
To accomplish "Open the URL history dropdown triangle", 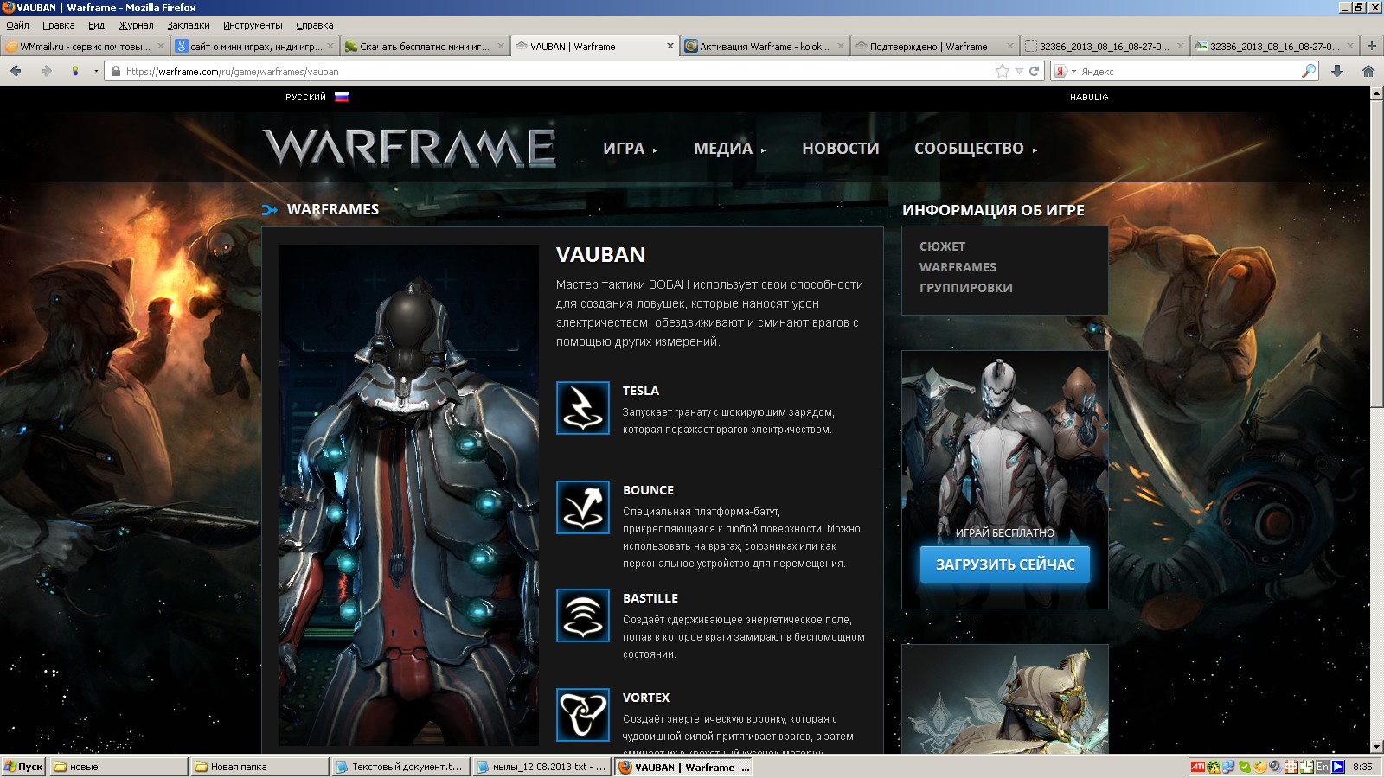I will point(1019,72).
